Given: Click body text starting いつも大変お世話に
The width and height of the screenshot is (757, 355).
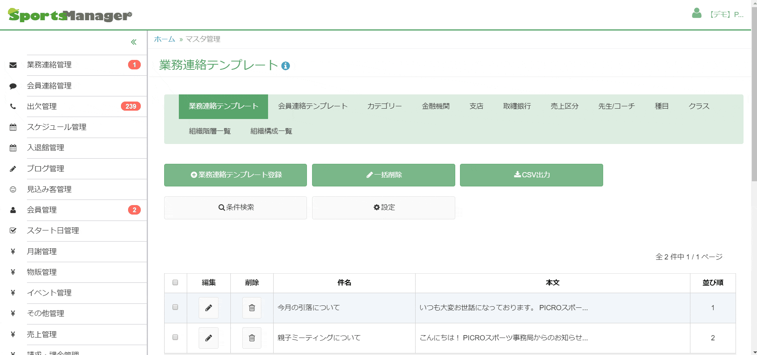Looking at the screenshot, I should [504, 308].
